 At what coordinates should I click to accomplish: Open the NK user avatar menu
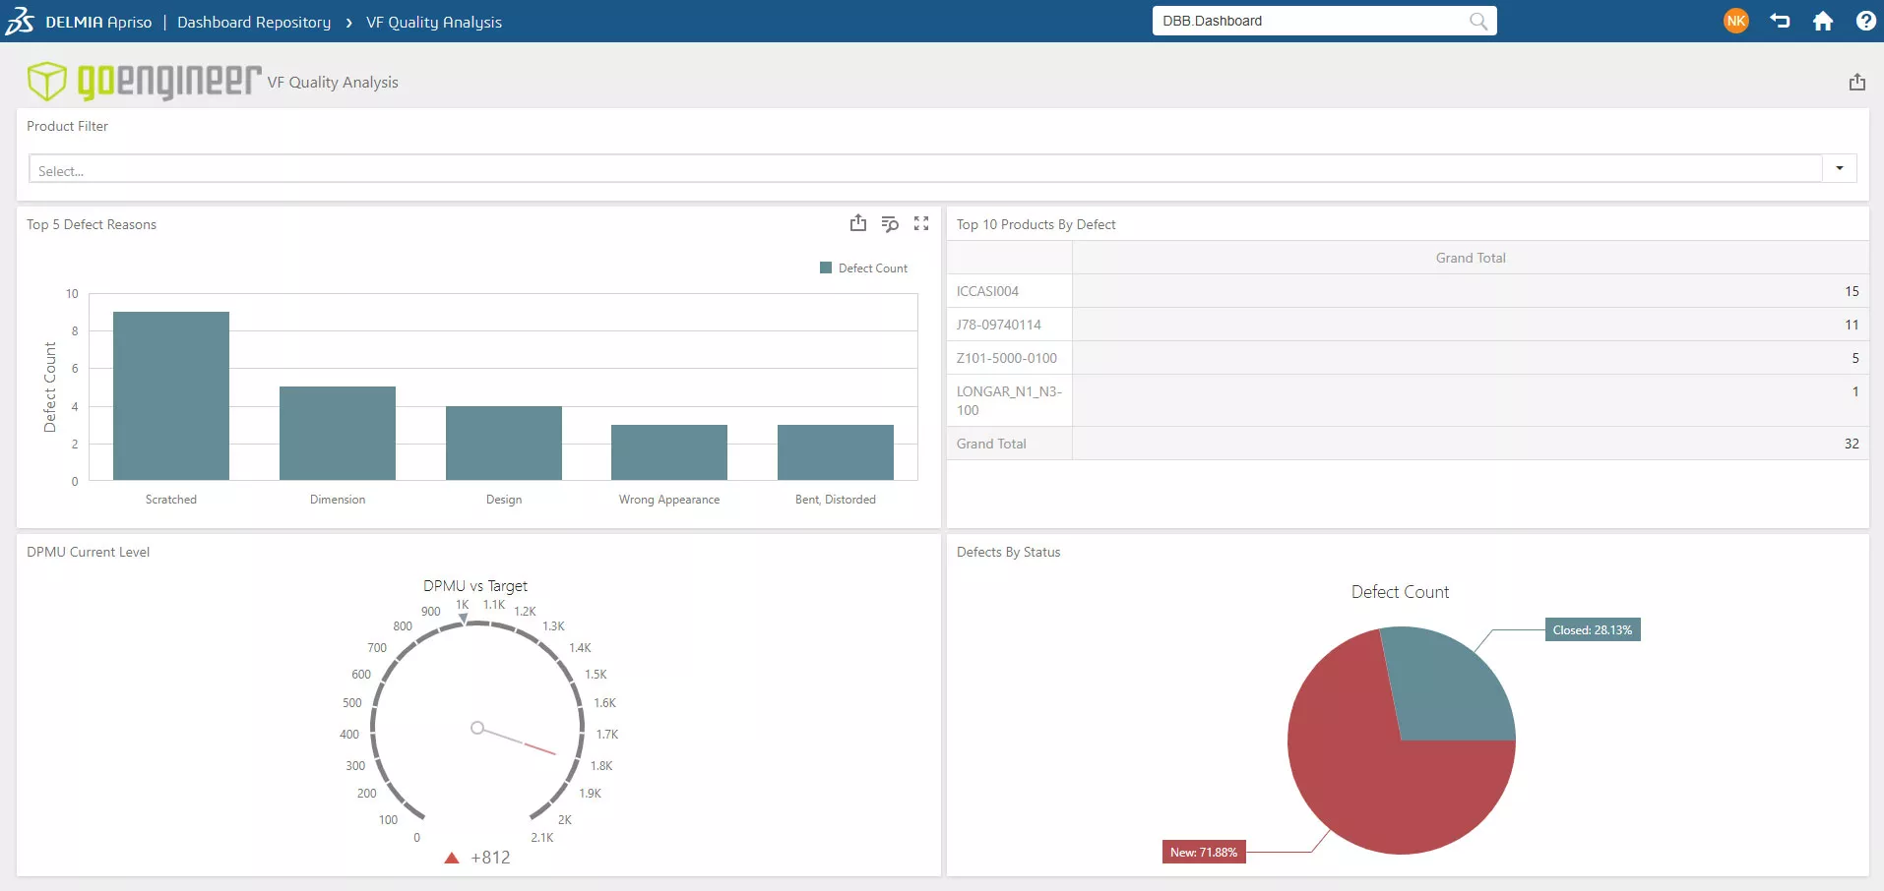coord(1735,21)
